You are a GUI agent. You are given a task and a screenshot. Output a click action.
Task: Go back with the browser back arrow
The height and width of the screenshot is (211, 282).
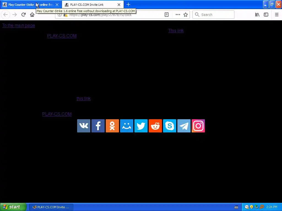pos(6,15)
